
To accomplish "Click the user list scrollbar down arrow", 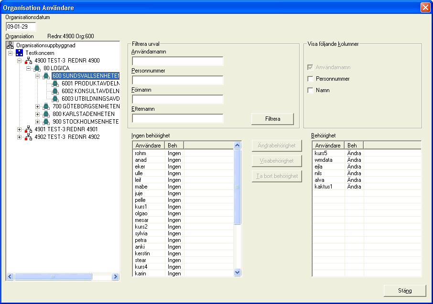I will click(x=237, y=273).
